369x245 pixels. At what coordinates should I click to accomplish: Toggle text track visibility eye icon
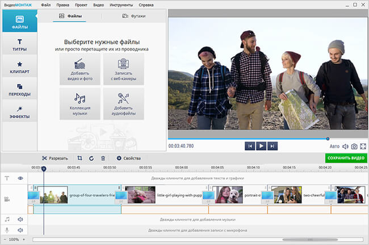point(20,178)
